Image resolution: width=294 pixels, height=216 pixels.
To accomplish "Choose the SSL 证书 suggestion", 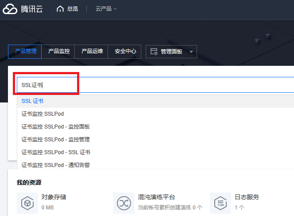I will [x=33, y=101].
